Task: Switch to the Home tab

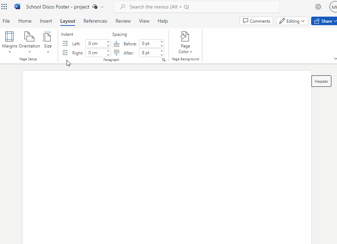Action: pyautogui.click(x=25, y=21)
